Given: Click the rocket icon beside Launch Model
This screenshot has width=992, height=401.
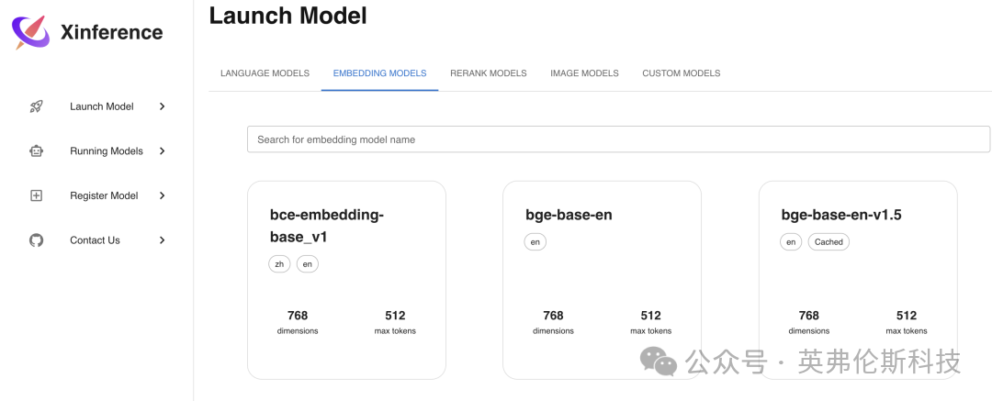Looking at the screenshot, I should (x=36, y=106).
